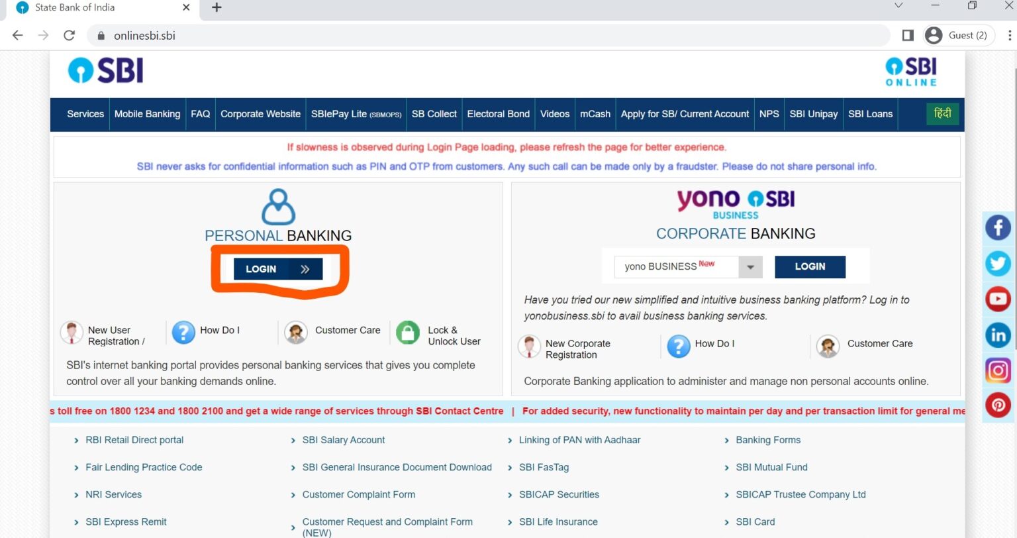1017x538 pixels.
Task: Open Apply for SB/ Current Account
Action: (685, 114)
